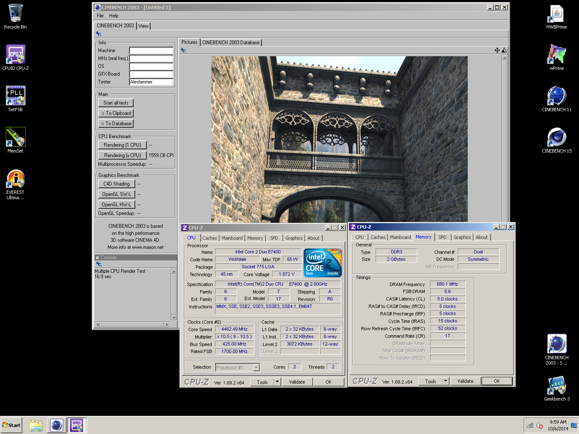This screenshot has height=434, width=579.
Task: Start the OpenGL SW-L benchmark
Action: click(x=117, y=194)
